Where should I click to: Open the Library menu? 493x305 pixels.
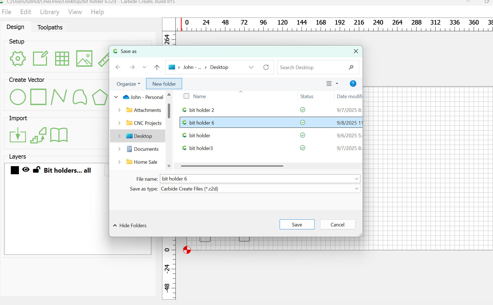coord(50,12)
